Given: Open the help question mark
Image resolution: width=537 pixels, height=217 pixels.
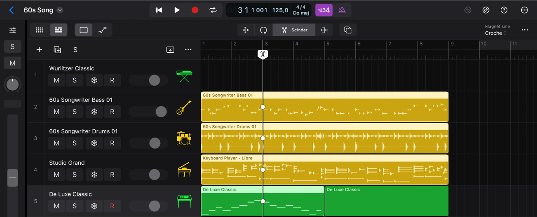Looking at the screenshot, I should 504,10.
